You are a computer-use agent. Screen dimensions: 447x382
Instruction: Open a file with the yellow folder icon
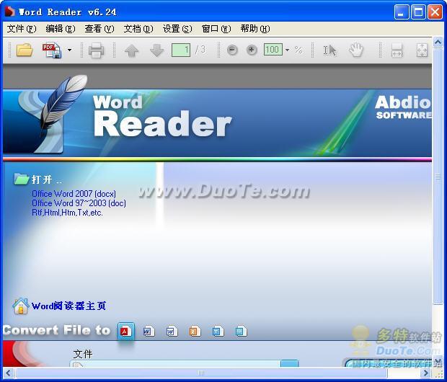click(25, 50)
